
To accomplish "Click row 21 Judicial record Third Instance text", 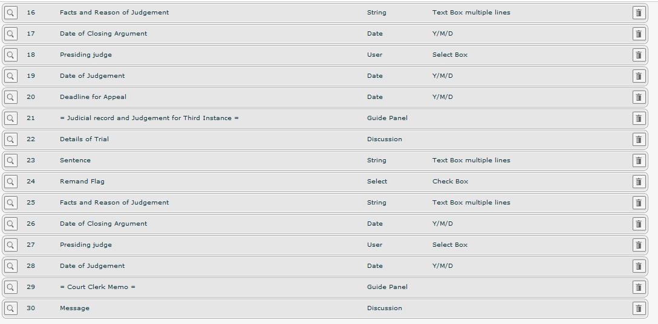I will pyautogui.click(x=149, y=118).
